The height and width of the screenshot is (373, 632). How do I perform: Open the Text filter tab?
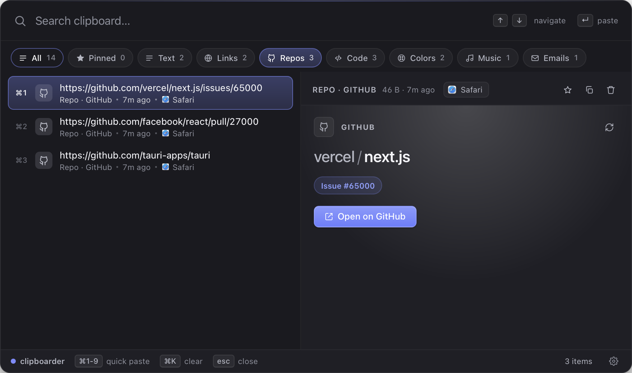[x=165, y=58]
